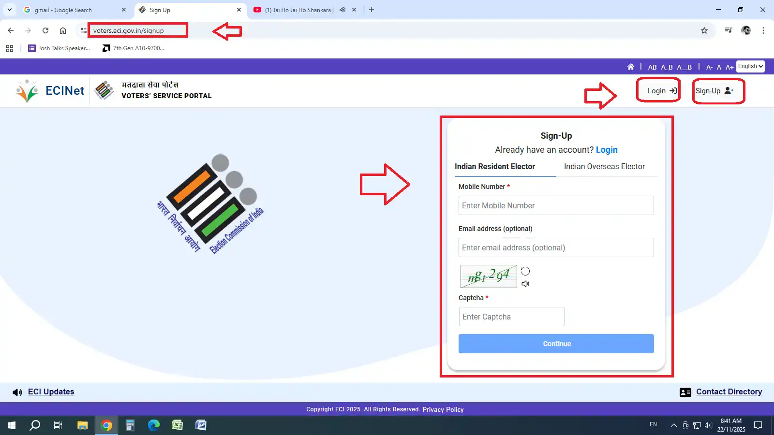Select the A- decrease font size option

pyautogui.click(x=709, y=67)
